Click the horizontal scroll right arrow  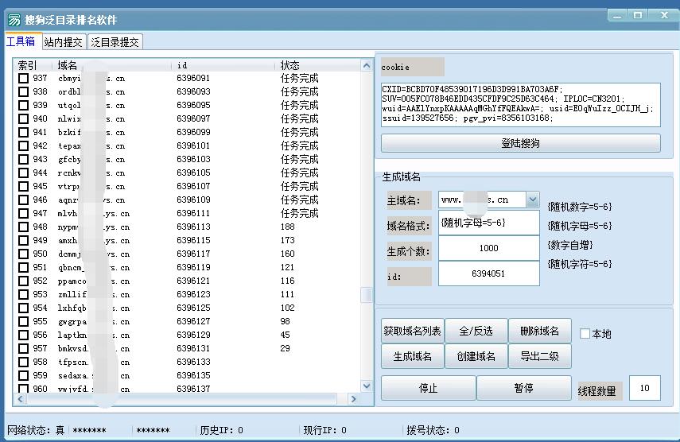point(353,398)
